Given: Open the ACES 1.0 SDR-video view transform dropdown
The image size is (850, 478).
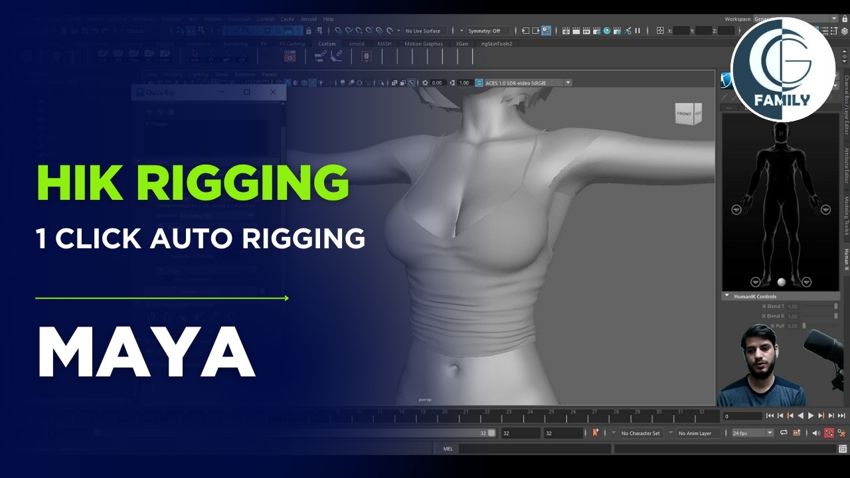Looking at the screenshot, I should click(x=527, y=82).
